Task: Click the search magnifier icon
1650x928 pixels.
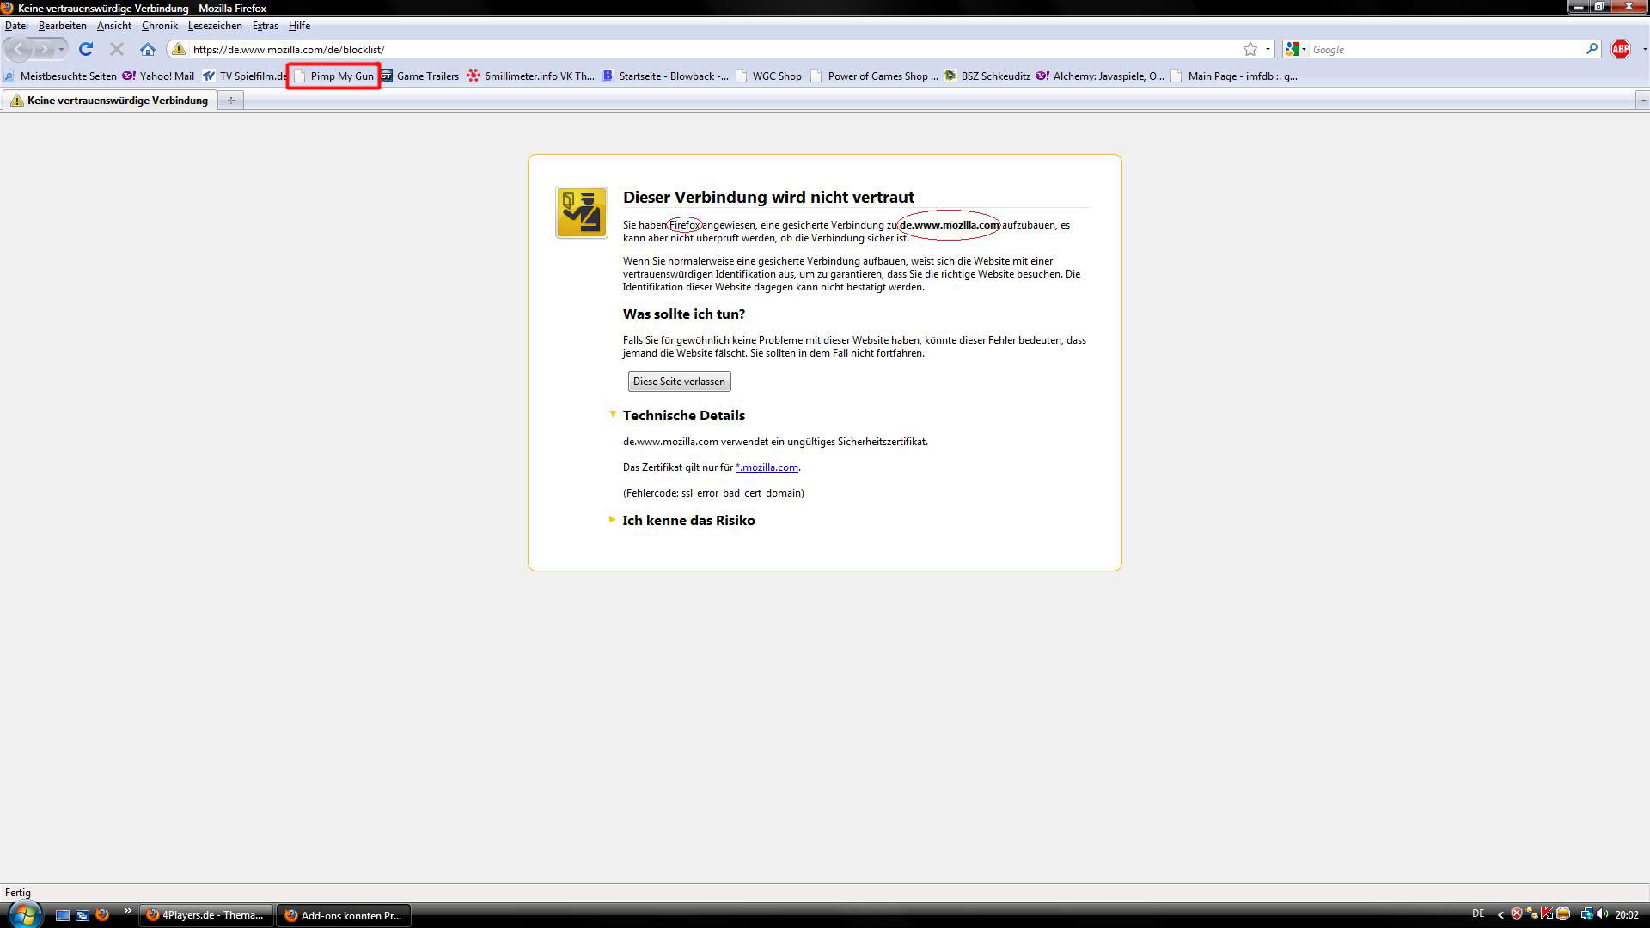Action: click(1592, 49)
